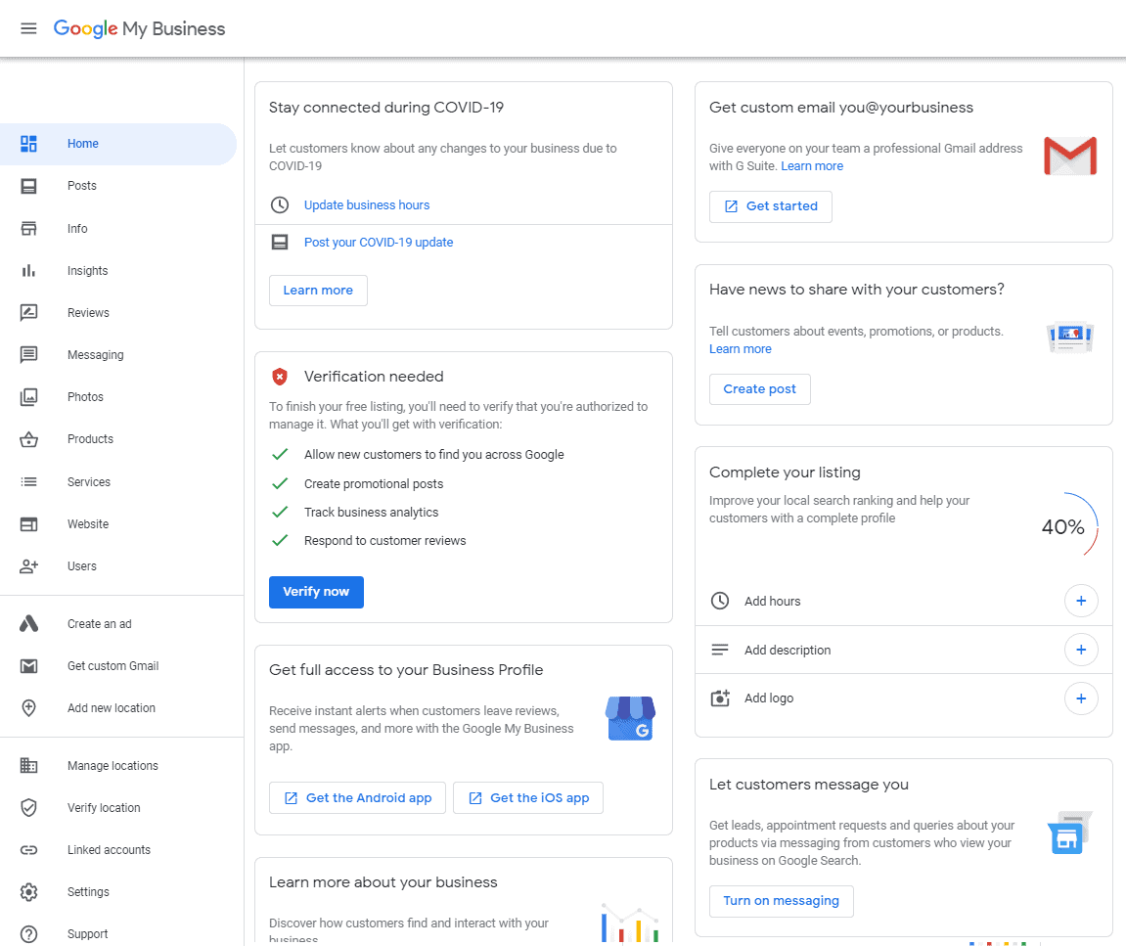Viewport: 1126px width, 946px height.
Task: Click 'Allow new customers to find you across Google'
Action: click(433, 455)
